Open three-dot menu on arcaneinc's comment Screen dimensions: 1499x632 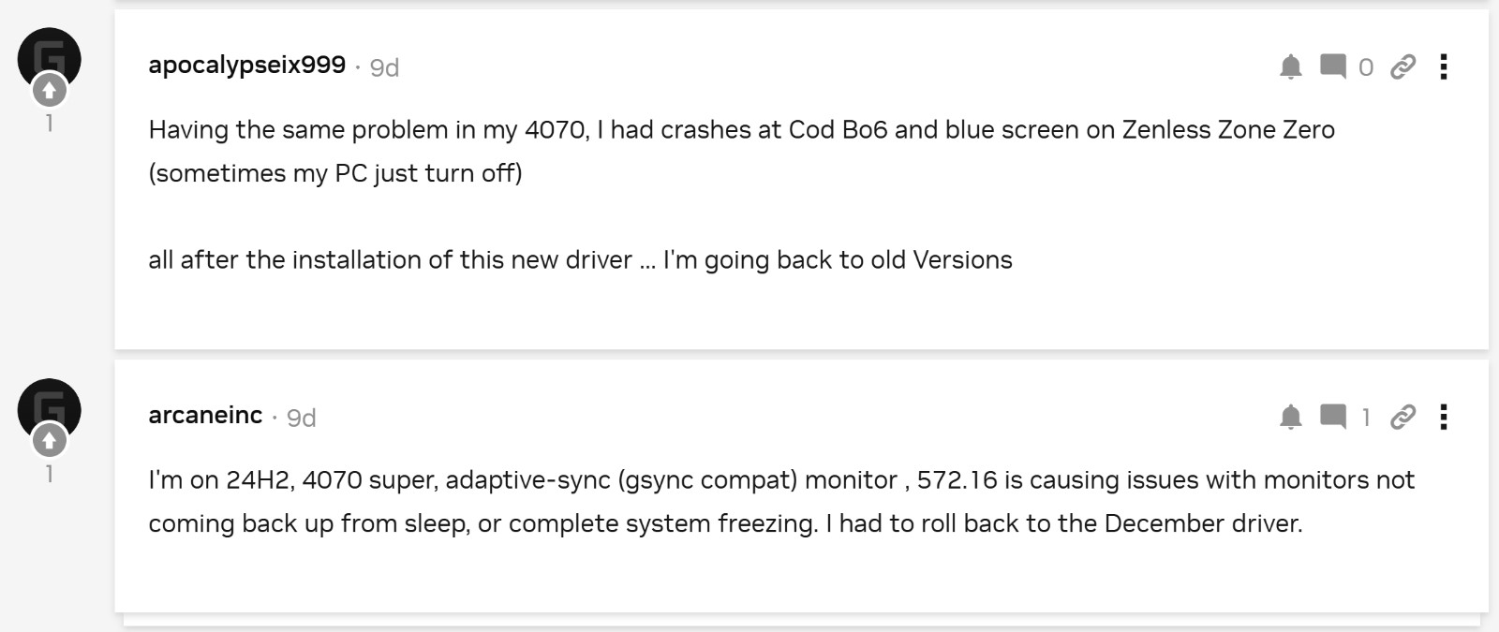[x=1444, y=417]
